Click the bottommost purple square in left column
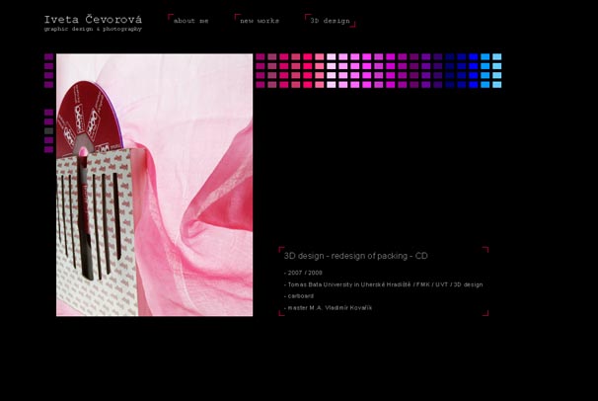 [x=48, y=149]
